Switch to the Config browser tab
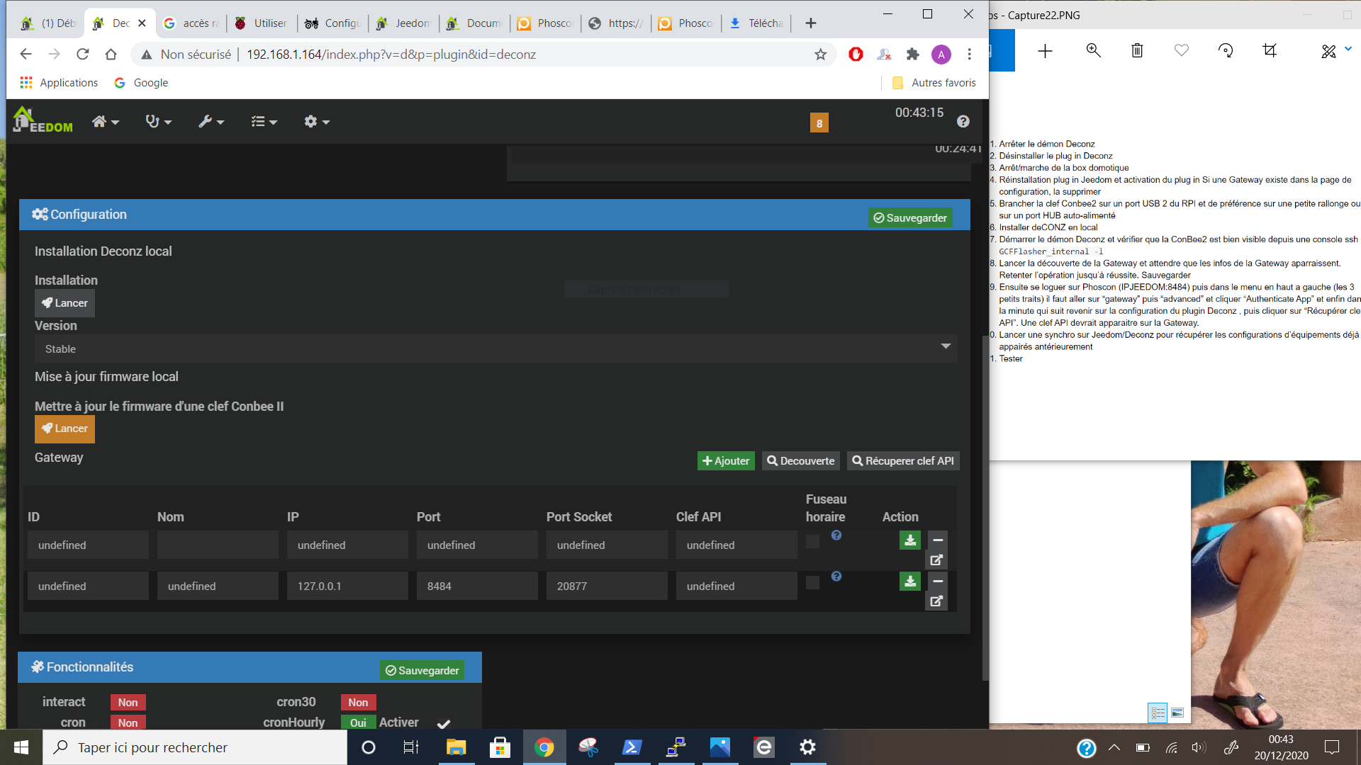1361x765 pixels. coord(333,23)
